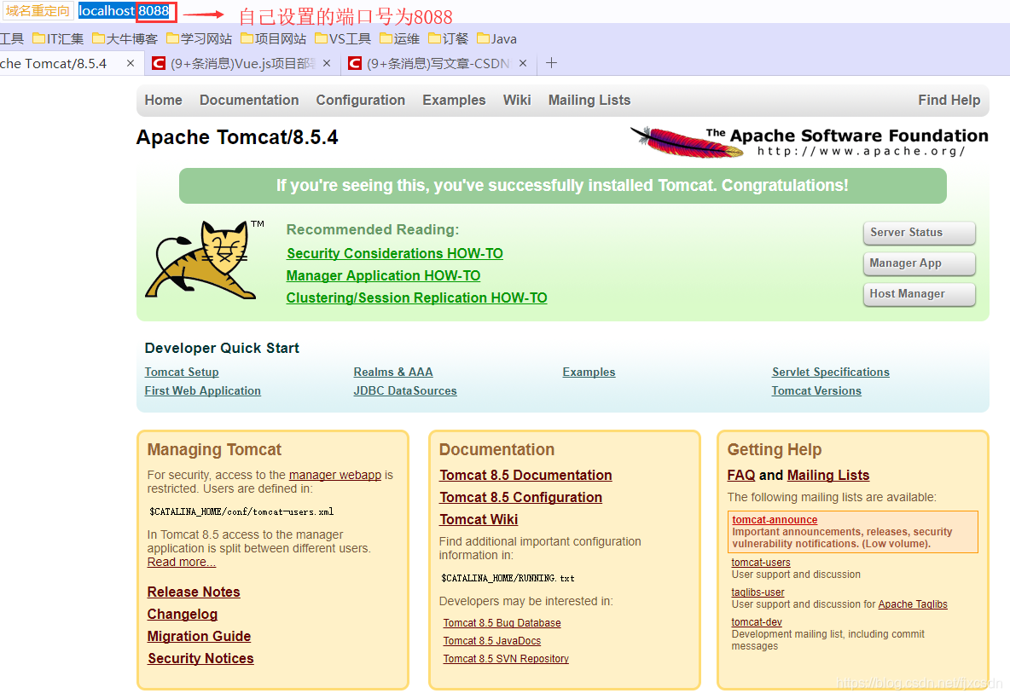Open Documentation in the nav bar

[x=248, y=100]
